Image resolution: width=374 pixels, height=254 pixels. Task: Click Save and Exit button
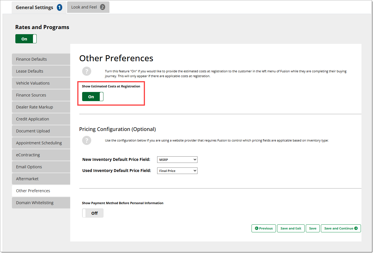291,228
